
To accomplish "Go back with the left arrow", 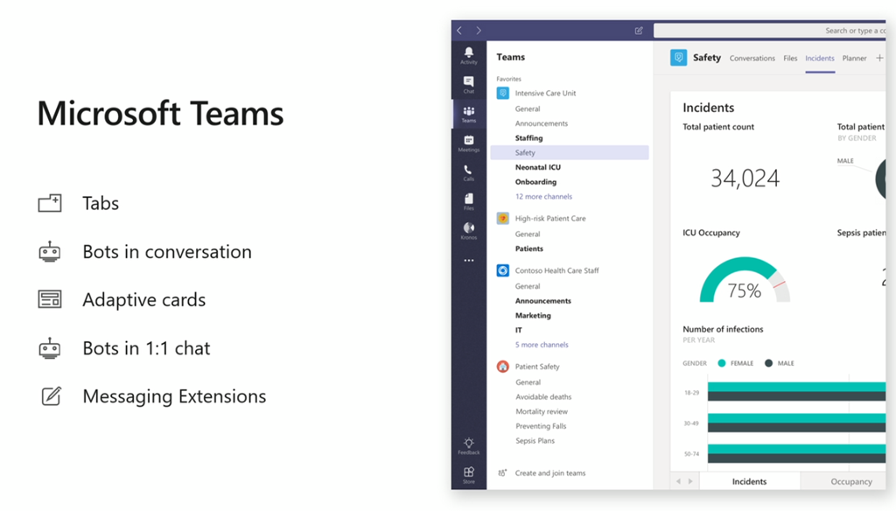I will [x=459, y=31].
